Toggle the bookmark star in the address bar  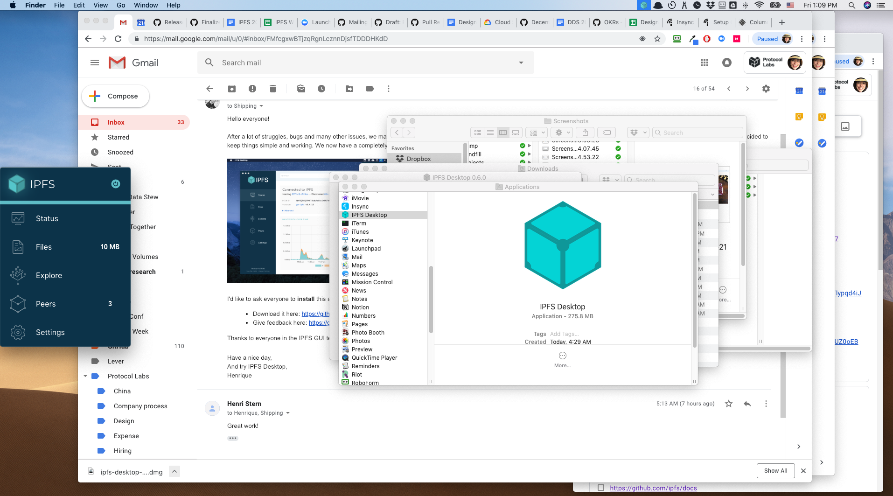coord(657,39)
